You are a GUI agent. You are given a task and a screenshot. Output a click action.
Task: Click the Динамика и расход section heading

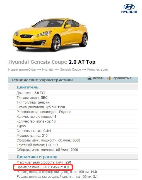pos(37,157)
